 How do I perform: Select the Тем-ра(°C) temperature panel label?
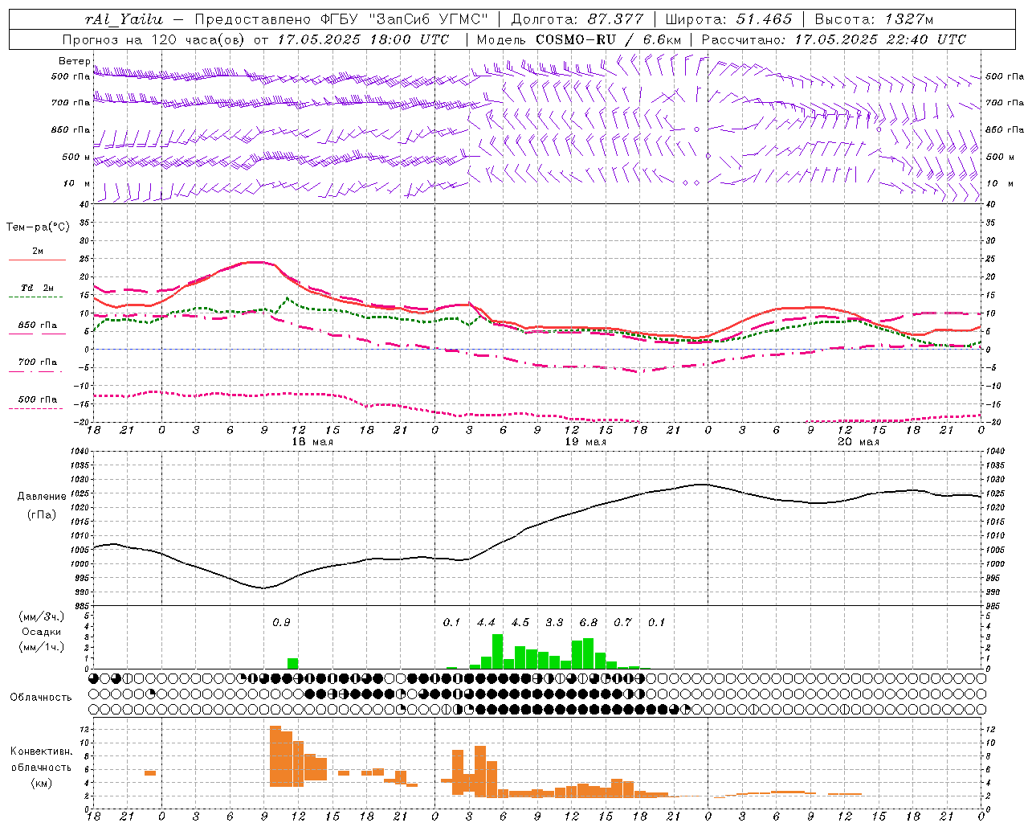[38, 227]
